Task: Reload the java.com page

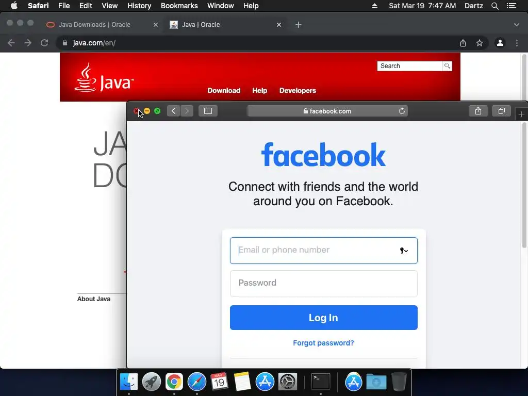Action: [44, 43]
